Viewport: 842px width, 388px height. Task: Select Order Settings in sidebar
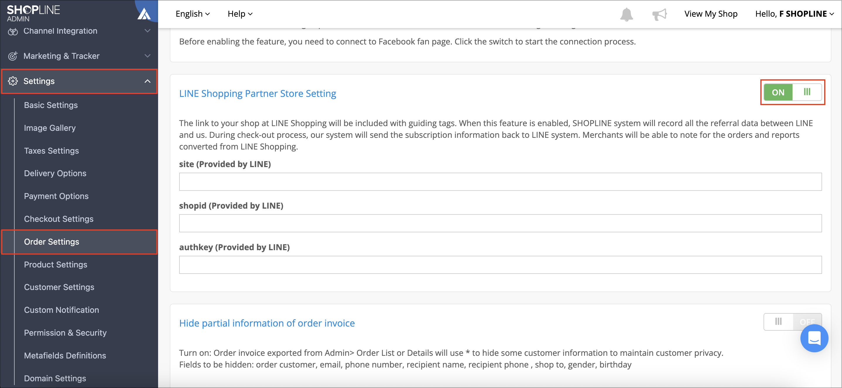79,242
